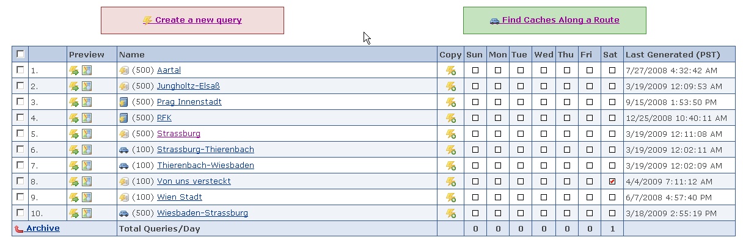Click the green-arrow preview icon for Prag Innenstadt
743x240 pixels.
74,102
